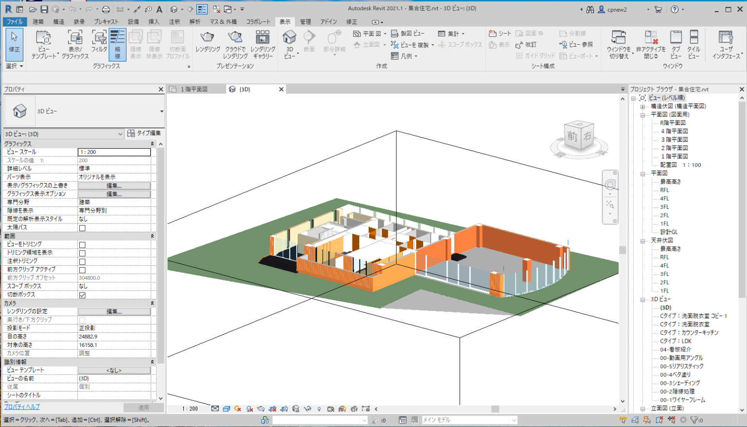Image resolution: width=747 pixels, height=427 pixels.
Task: Enable the ビューをトリミング checkbox
Action: pos(82,244)
